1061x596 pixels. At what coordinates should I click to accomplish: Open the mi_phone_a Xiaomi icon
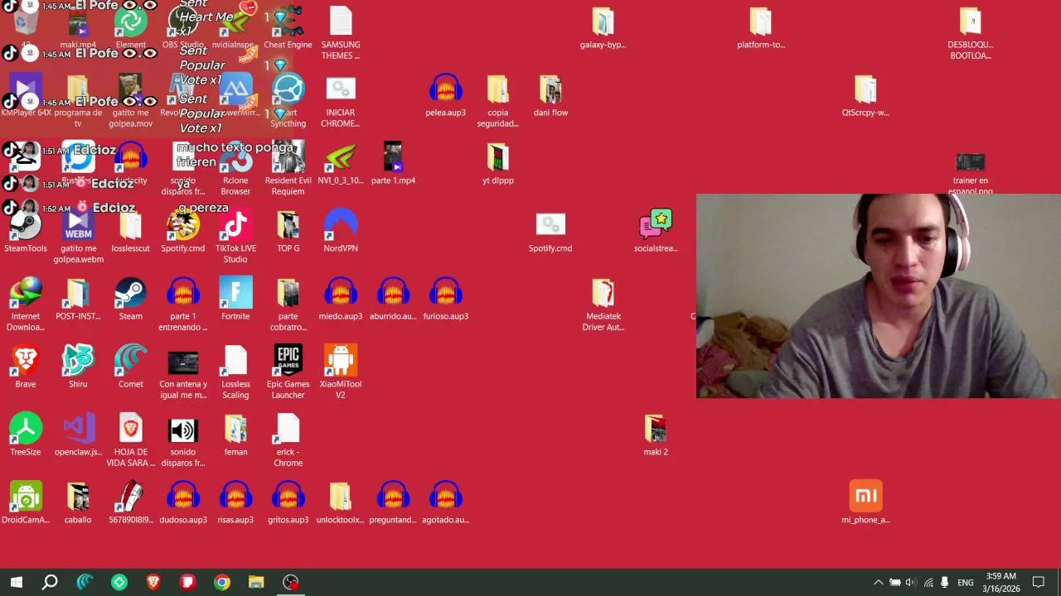(x=865, y=502)
